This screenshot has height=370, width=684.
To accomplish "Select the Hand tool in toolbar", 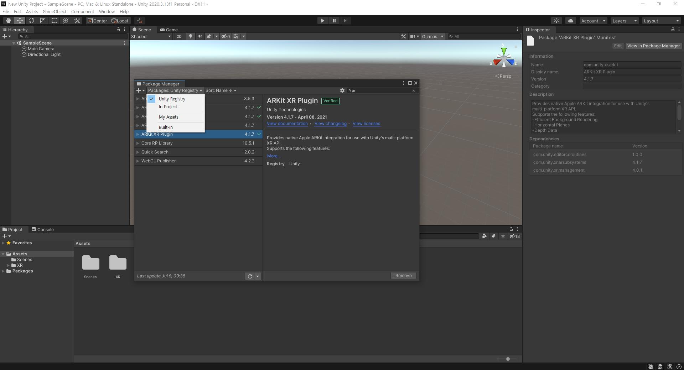I will pyautogui.click(x=8, y=21).
